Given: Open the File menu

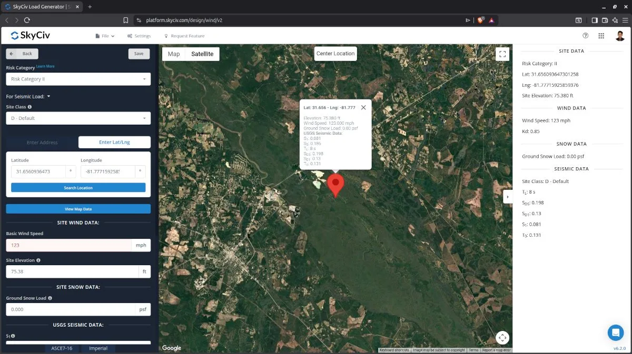Looking at the screenshot, I should (105, 36).
